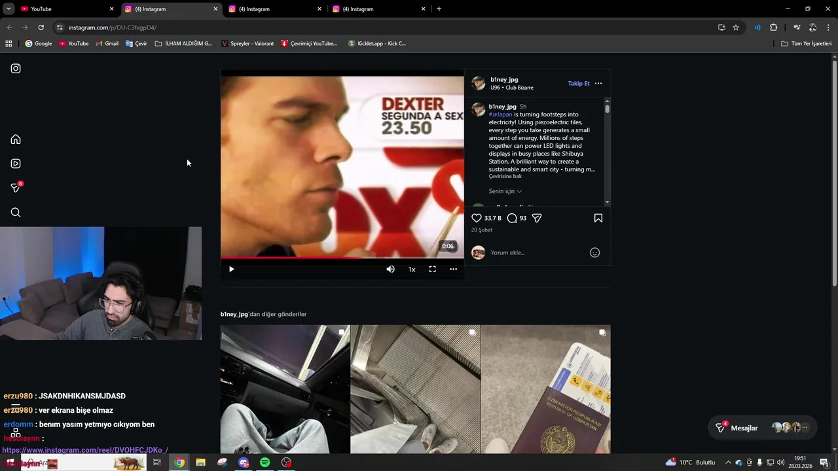The height and width of the screenshot is (471, 838).
Task: Enter fullscreen video mode
Action: pyautogui.click(x=432, y=269)
